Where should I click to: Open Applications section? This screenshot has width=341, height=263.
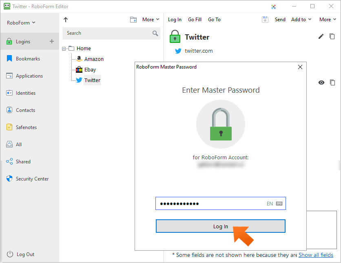pyautogui.click(x=30, y=76)
